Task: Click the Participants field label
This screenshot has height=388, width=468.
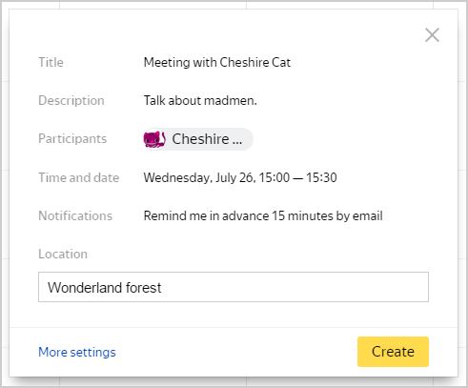Action: point(72,139)
